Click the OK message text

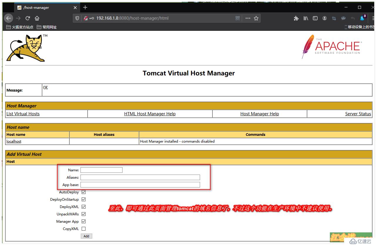click(x=46, y=88)
